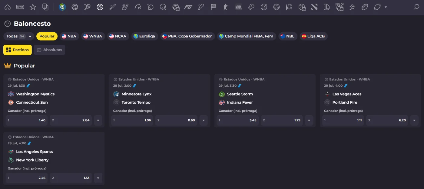The image size is (424, 189).
Task: Select the ice hockey sport icon
Action: click(x=125, y=7)
